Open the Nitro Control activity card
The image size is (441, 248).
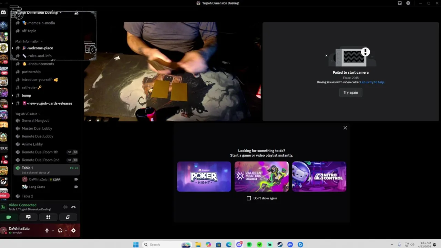[x=319, y=176]
